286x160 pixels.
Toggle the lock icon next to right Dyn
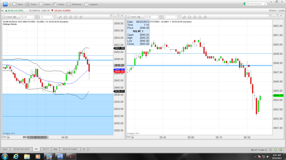click(133, 137)
